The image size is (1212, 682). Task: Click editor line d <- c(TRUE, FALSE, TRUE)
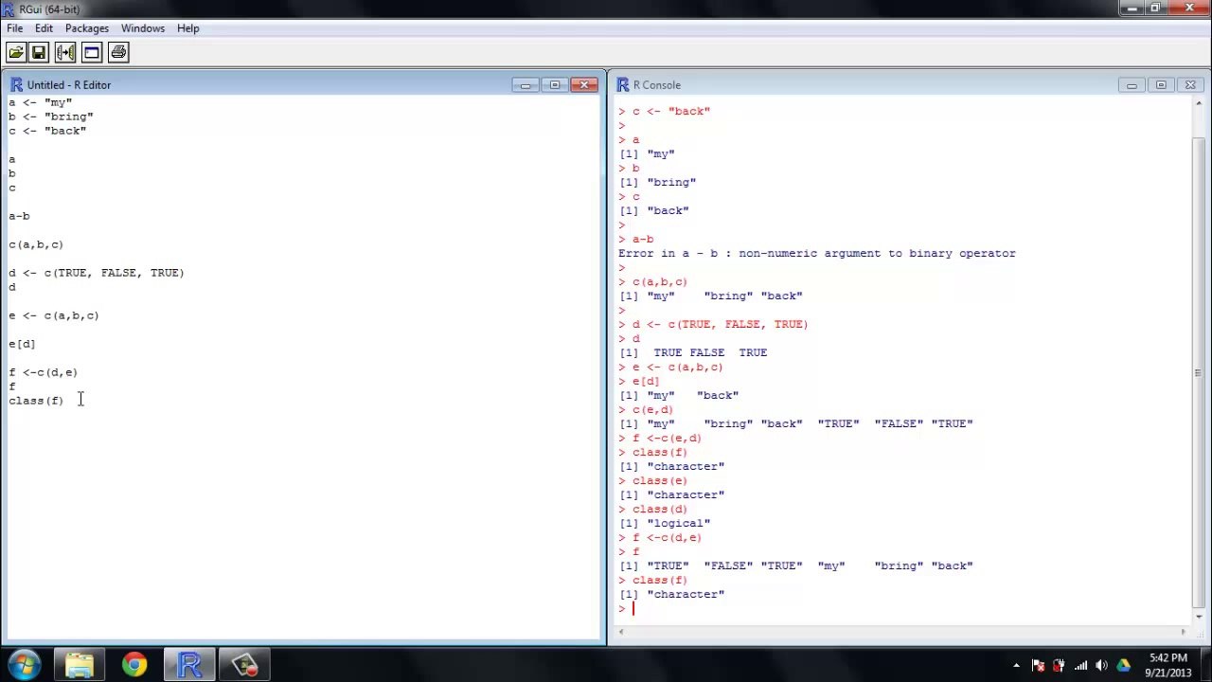click(97, 273)
